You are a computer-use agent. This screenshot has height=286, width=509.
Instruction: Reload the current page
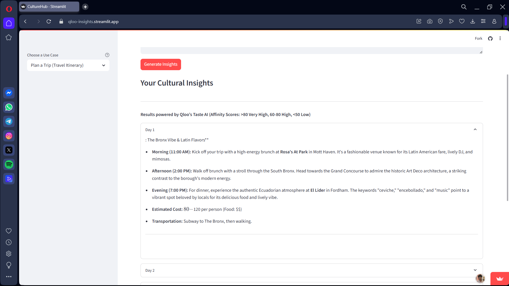point(49,21)
